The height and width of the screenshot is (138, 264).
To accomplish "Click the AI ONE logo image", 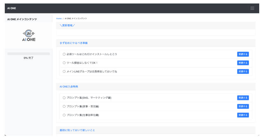I will point(29,35).
